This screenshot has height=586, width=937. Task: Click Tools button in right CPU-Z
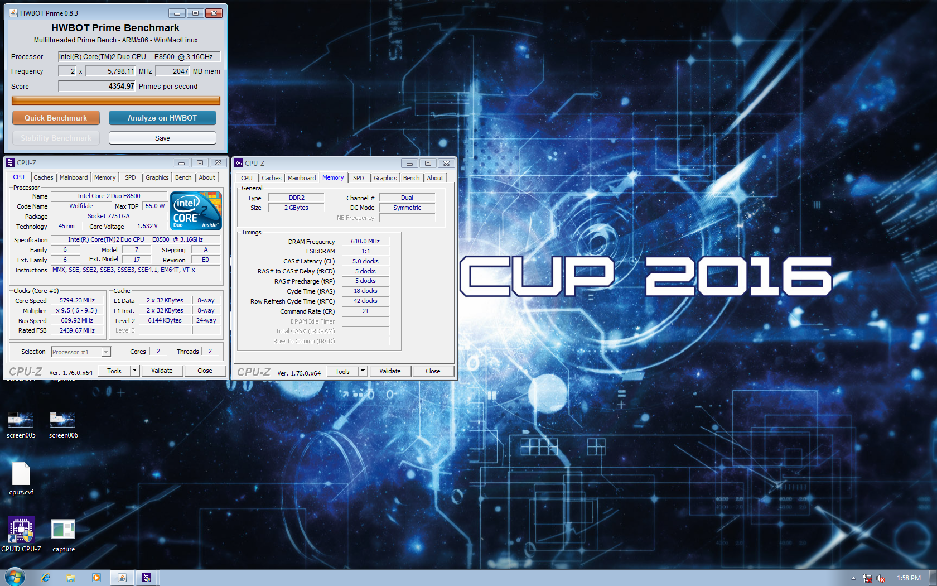[342, 371]
